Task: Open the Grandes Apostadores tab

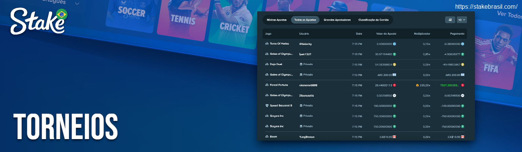Action: (337, 20)
